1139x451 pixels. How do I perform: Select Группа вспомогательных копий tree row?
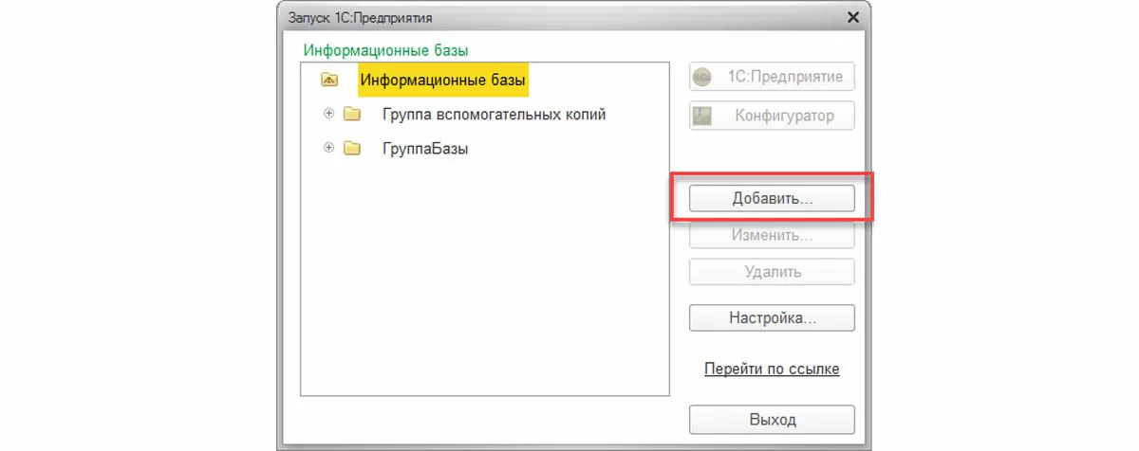pos(494,115)
